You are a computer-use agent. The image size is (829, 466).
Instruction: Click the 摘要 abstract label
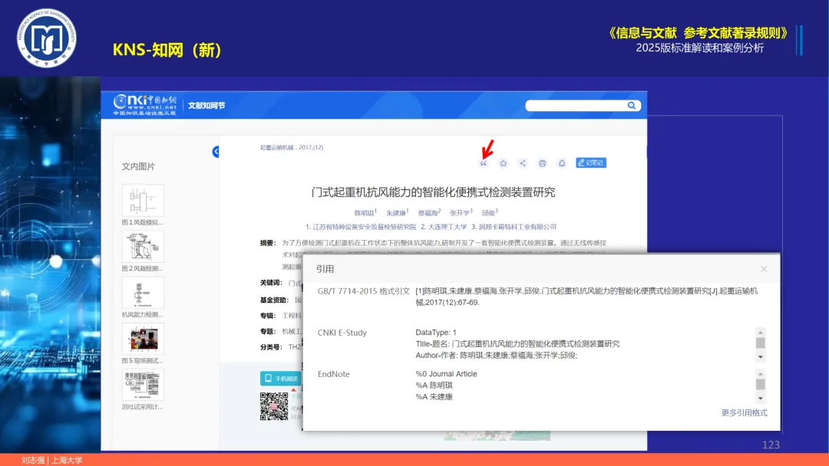click(x=268, y=243)
